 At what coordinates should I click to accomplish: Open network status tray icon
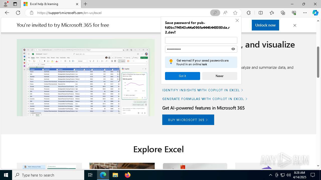point(283,175)
